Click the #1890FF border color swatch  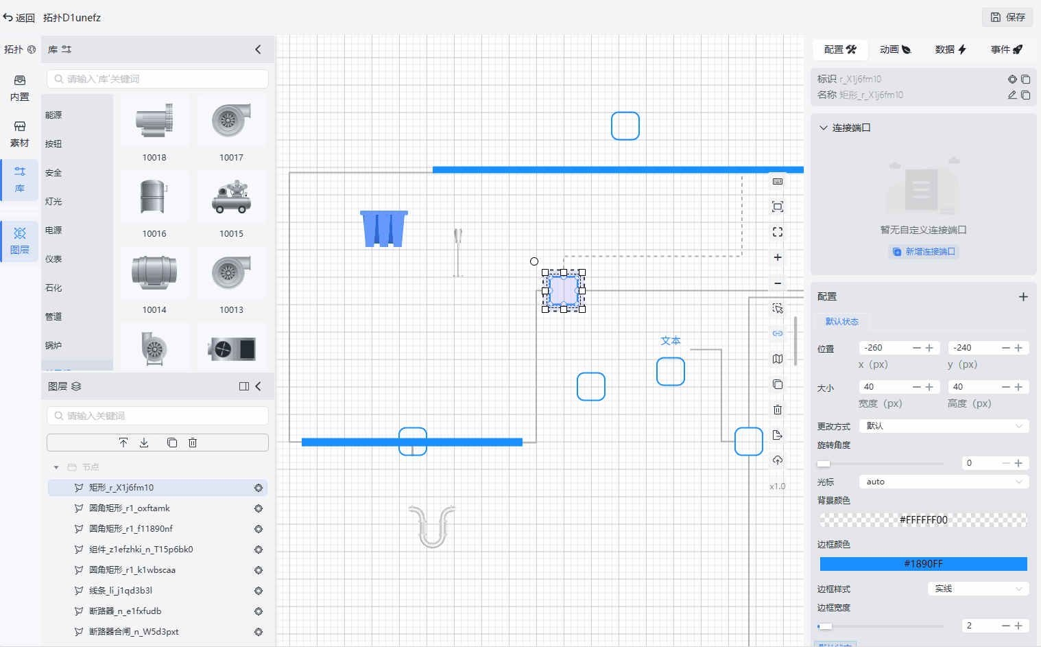(x=923, y=564)
